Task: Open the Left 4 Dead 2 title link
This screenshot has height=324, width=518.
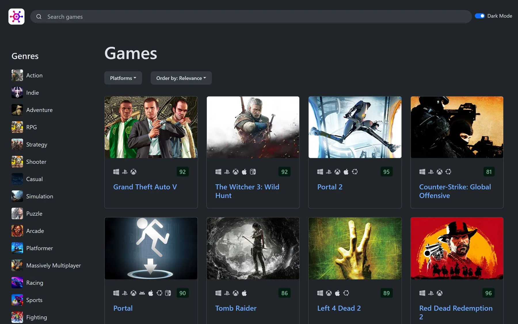Action: pos(339,308)
